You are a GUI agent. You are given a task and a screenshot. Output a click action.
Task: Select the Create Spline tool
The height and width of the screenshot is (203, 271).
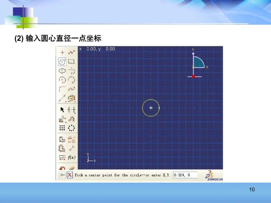[72, 89]
